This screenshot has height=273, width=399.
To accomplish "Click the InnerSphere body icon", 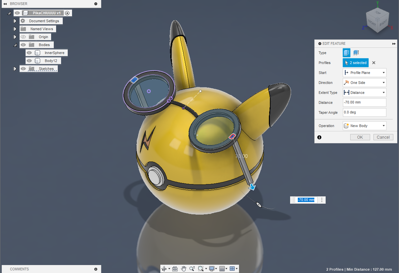I will pos(38,53).
